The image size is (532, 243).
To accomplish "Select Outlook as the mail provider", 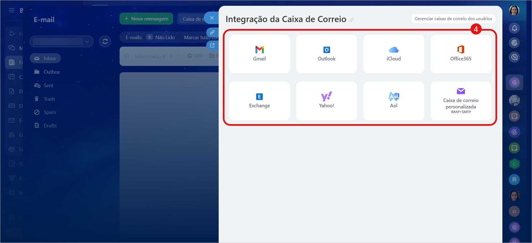I will 326,54.
